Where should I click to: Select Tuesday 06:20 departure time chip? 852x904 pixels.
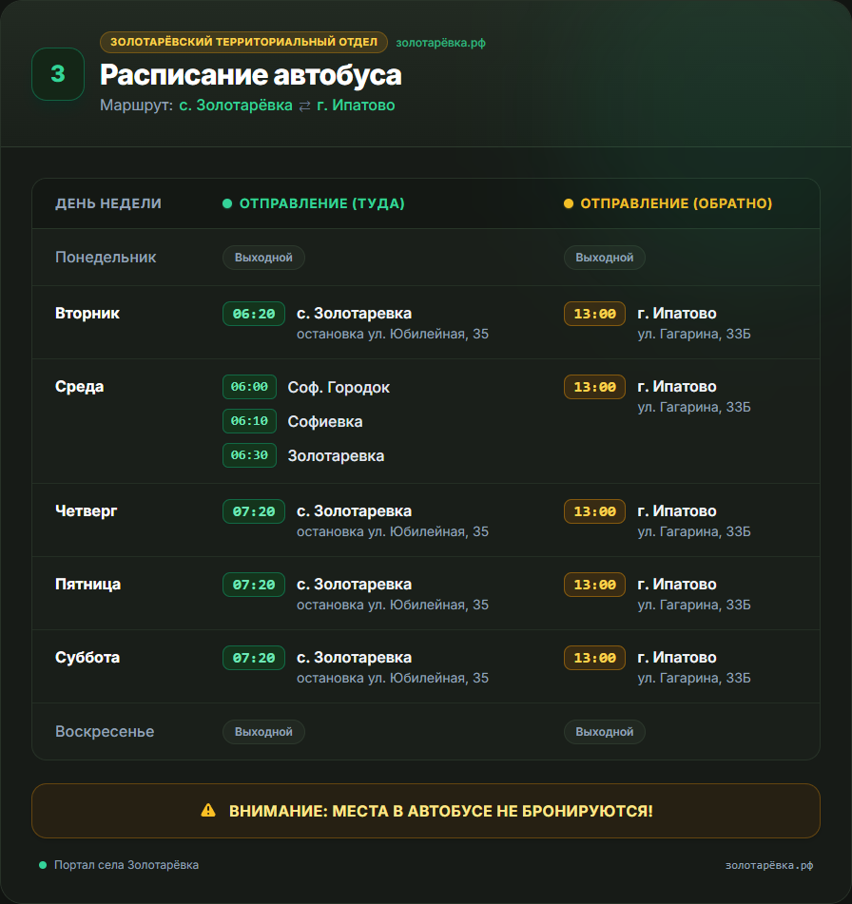pos(254,314)
